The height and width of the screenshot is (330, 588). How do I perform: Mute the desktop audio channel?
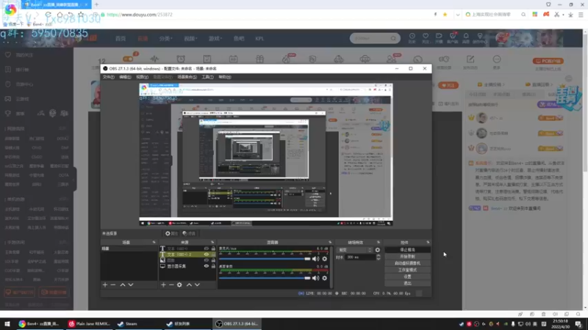point(316,278)
